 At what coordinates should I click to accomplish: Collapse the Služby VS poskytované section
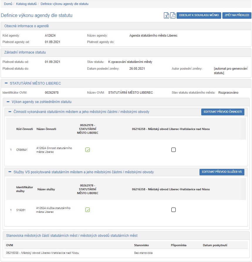click(10, 172)
